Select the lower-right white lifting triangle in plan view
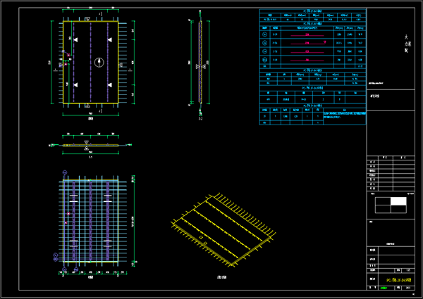This screenshot has width=423, height=299. coord(109,84)
